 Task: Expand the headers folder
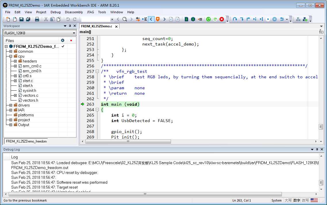click(x=16, y=61)
